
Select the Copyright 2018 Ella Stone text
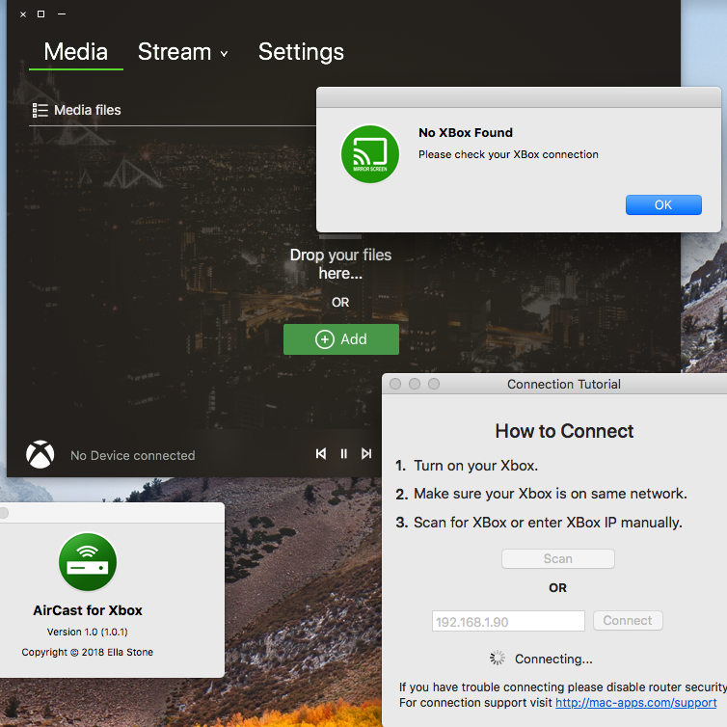coord(87,652)
